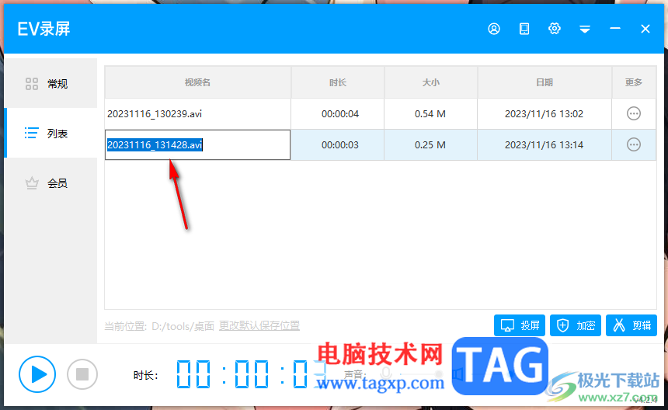Switch to the 常规 tab
Image resolution: width=668 pixels, height=410 pixels.
(x=50, y=83)
